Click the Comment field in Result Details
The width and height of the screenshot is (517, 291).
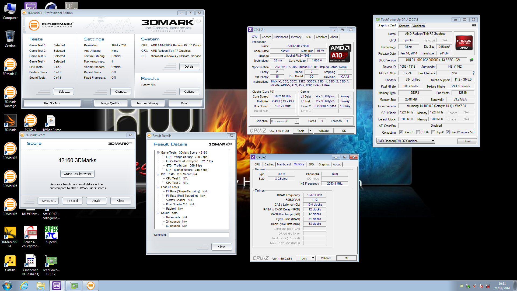[x=199, y=235]
